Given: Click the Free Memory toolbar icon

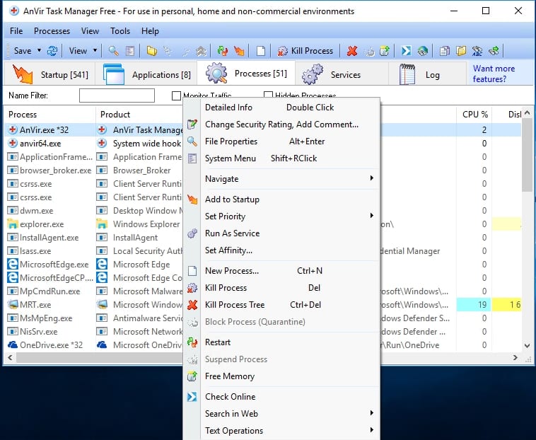Looking at the screenshot, I should (x=385, y=51).
